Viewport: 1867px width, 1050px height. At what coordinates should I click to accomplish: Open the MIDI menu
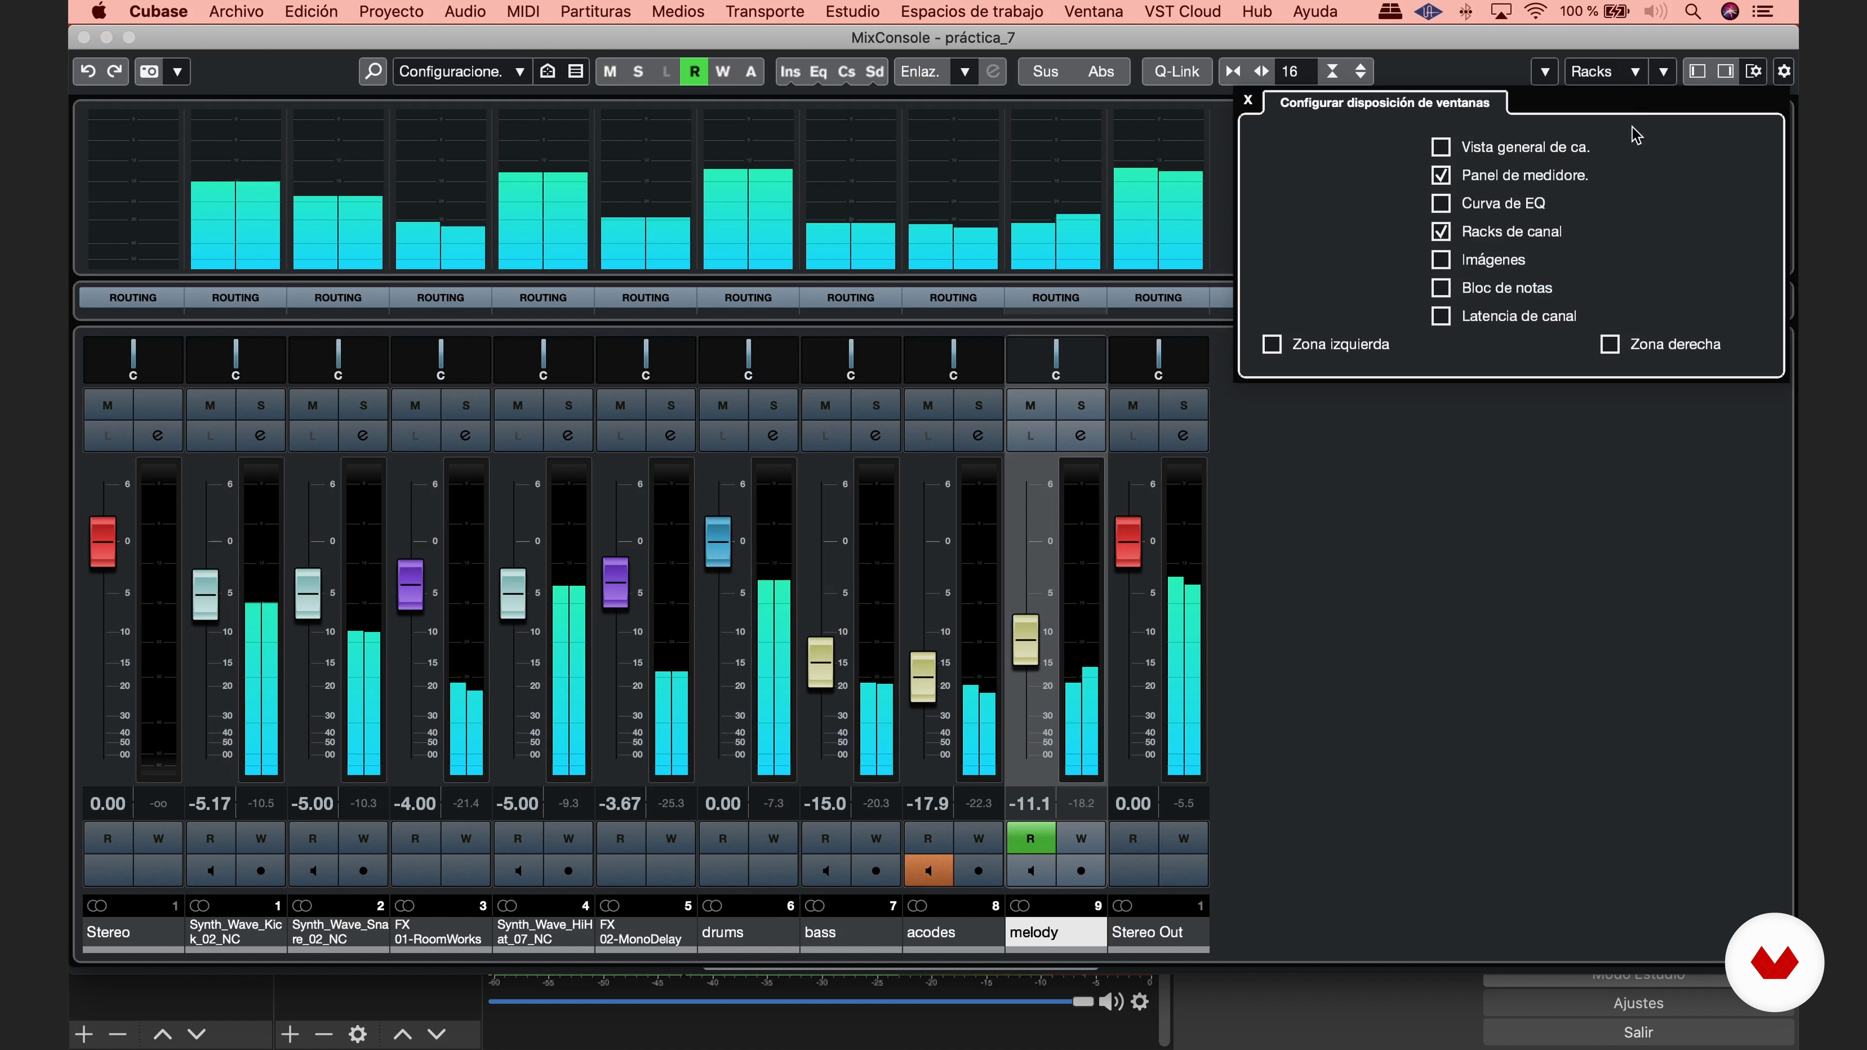pos(523,12)
